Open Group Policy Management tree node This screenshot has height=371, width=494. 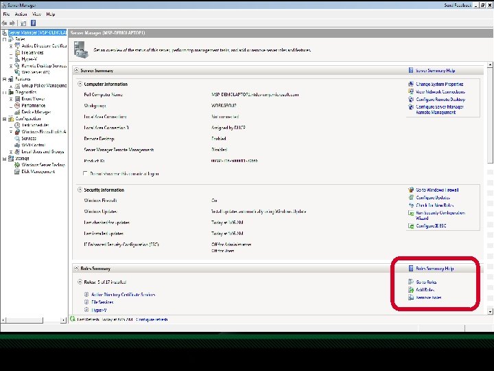(x=44, y=85)
